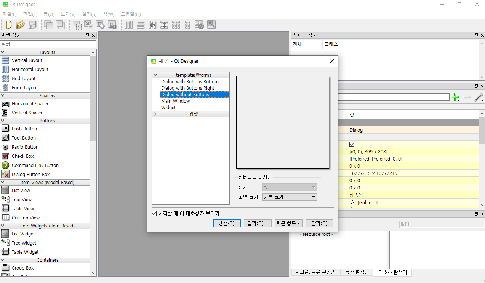The width and height of the screenshot is (485, 283).
Task: Collapse the Spacers category header
Action: (x=45, y=96)
